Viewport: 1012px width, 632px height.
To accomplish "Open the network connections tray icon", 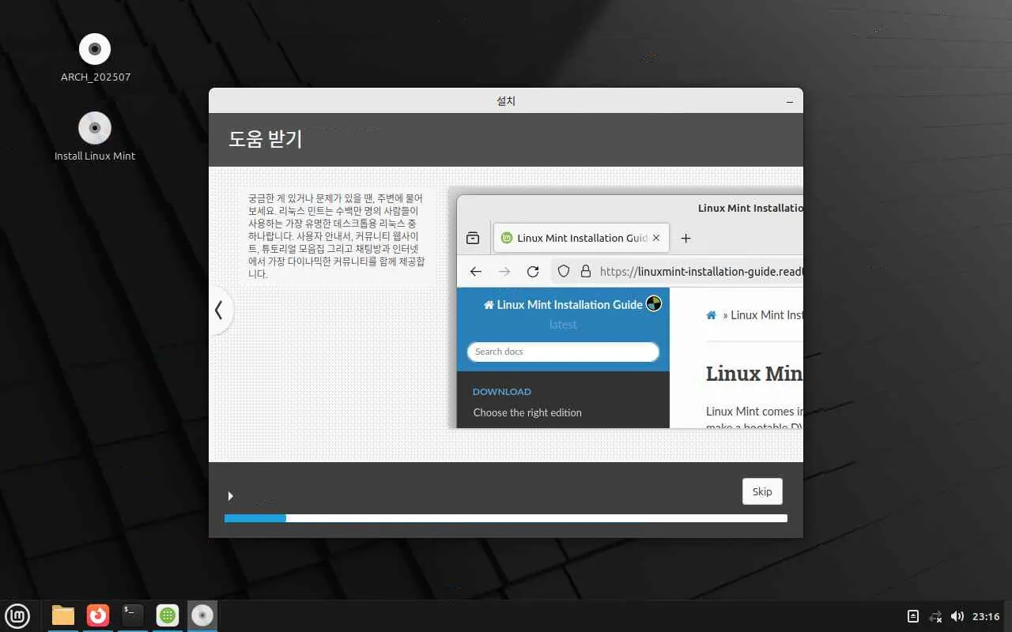I will (935, 616).
